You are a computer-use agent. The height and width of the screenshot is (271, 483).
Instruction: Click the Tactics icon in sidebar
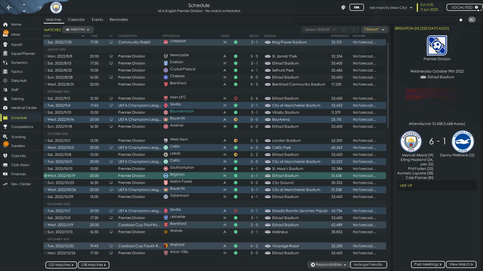tap(5, 72)
